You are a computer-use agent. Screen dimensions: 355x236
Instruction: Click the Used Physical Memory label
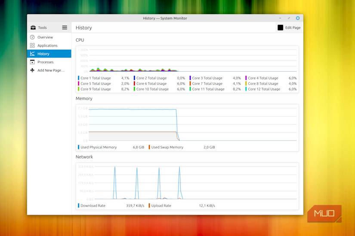[x=99, y=147]
